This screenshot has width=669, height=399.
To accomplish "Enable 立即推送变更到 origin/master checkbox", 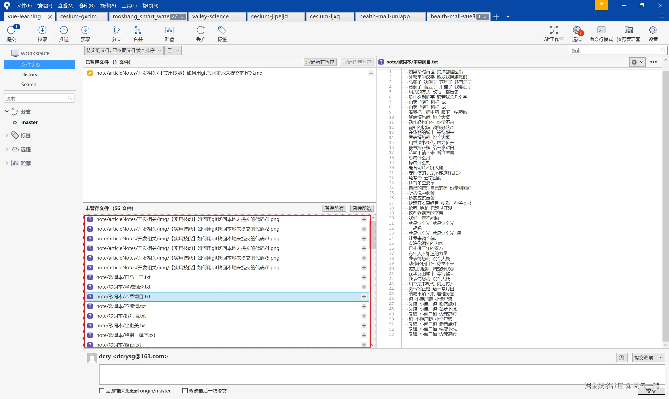I will tap(102, 391).
